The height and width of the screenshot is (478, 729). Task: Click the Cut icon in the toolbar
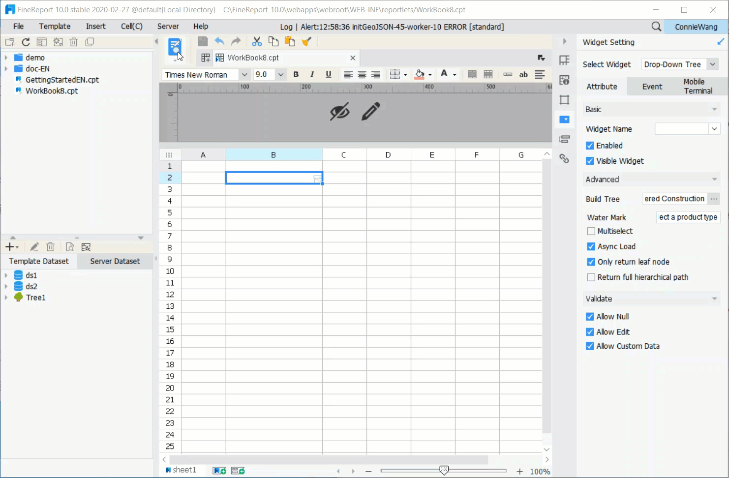256,41
